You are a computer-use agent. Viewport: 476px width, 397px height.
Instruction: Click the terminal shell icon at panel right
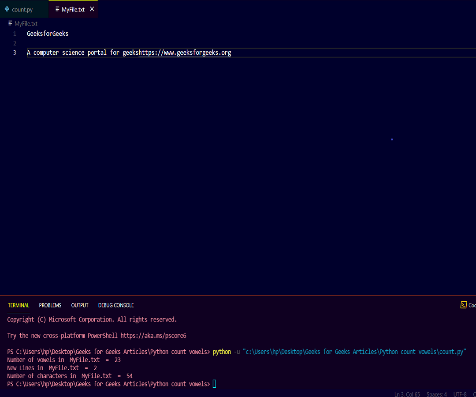click(x=464, y=305)
